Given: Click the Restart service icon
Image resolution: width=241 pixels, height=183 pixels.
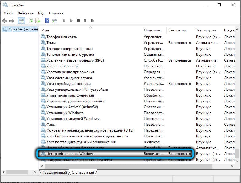Looking at the screenshot, I should click(92, 21).
